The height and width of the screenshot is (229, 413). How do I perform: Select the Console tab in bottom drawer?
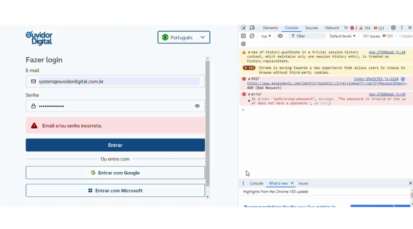coord(256,183)
